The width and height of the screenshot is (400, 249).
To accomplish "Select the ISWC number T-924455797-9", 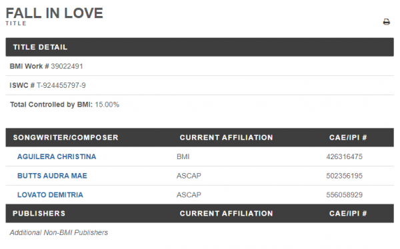I will (61, 85).
